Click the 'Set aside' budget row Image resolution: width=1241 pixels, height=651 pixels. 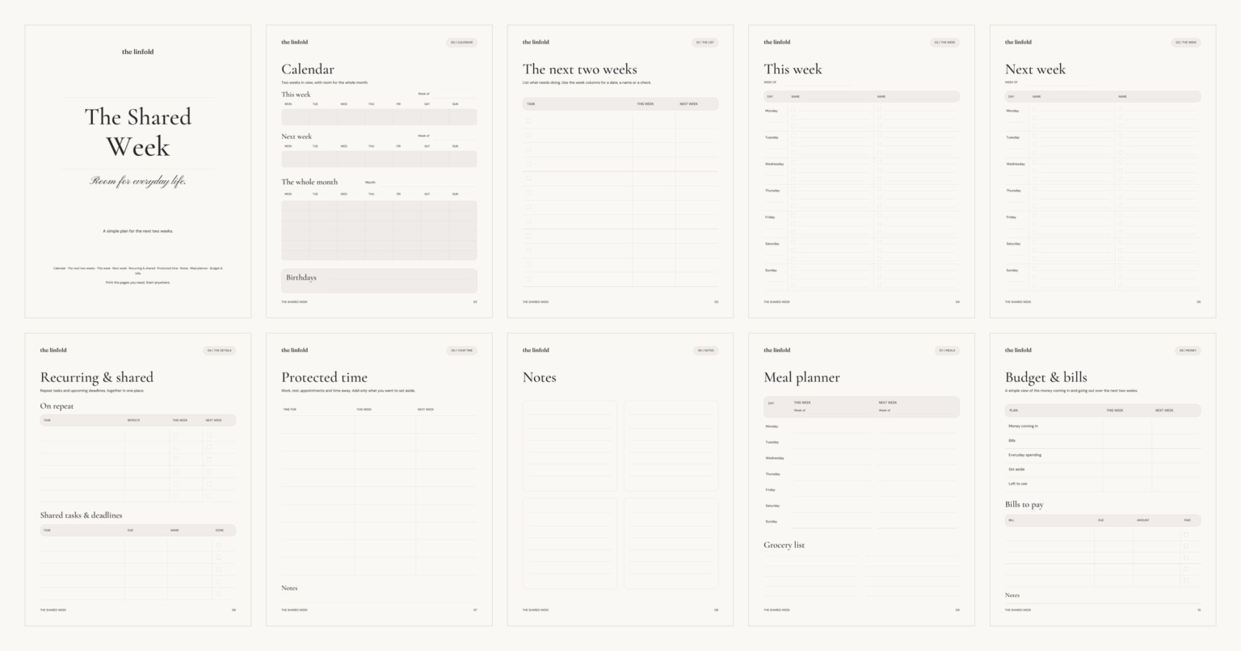tap(1103, 469)
